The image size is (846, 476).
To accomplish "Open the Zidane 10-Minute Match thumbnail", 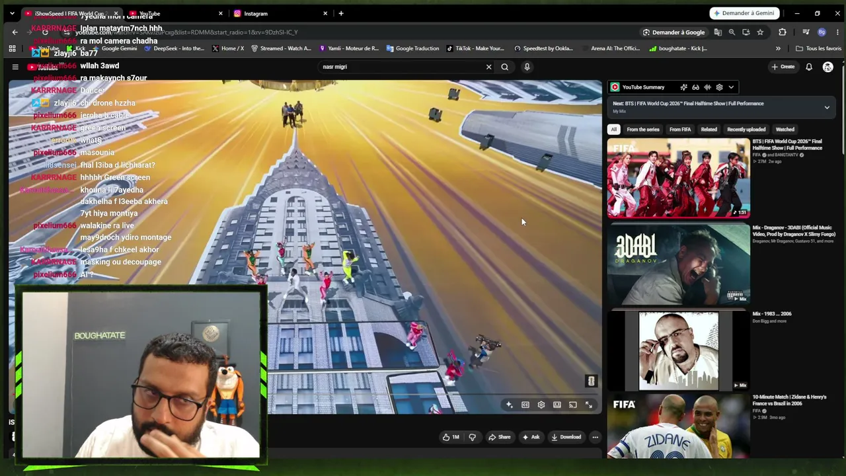I will coord(679,427).
